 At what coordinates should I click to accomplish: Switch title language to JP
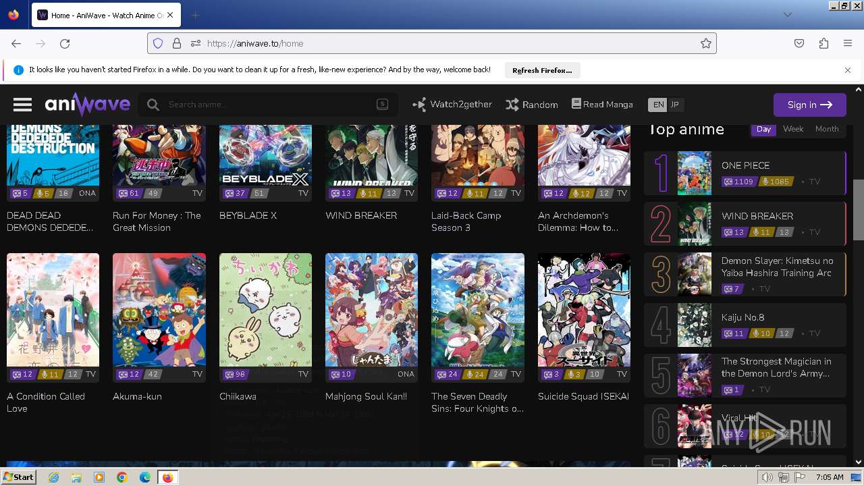tap(674, 105)
